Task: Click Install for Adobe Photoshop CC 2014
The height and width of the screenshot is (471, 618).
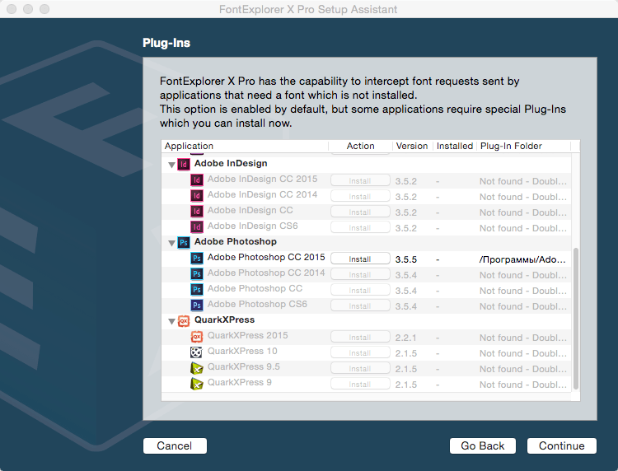Action: (360, 274)
